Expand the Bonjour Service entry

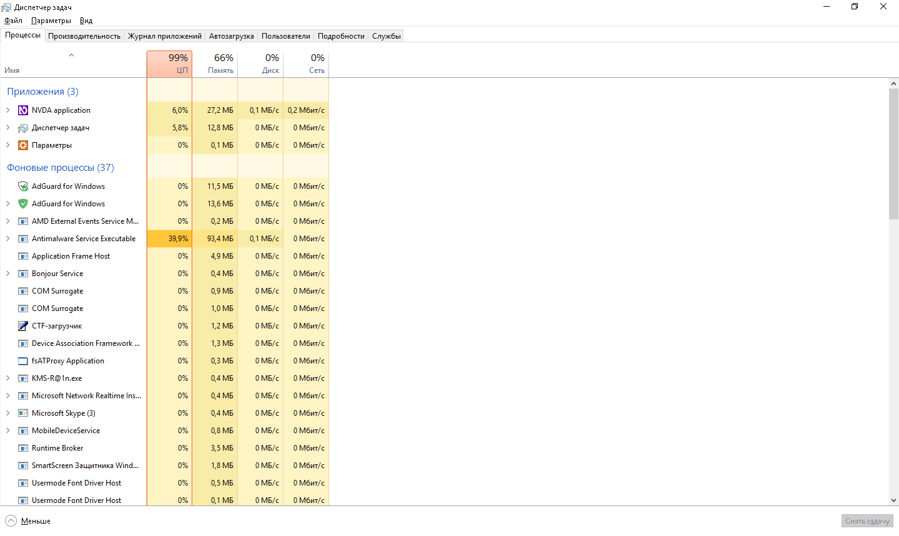click(x=7, y=274)
